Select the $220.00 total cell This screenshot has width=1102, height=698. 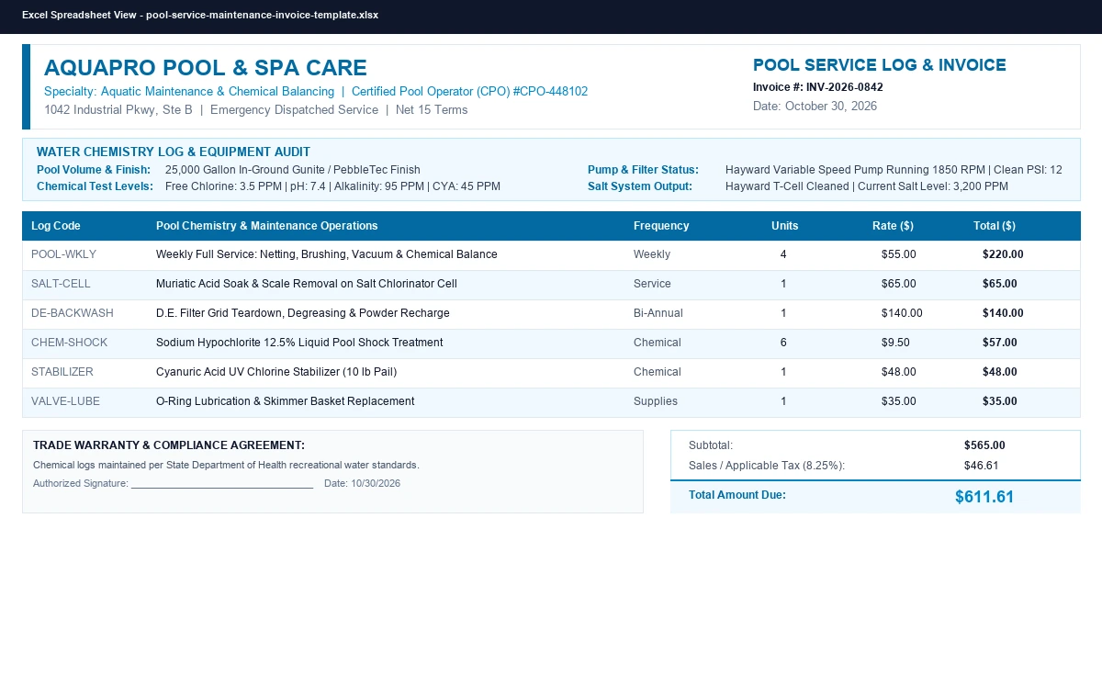point(1003,254)
